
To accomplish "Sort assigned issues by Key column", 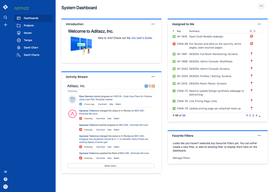I will click(x=179, y=31).
